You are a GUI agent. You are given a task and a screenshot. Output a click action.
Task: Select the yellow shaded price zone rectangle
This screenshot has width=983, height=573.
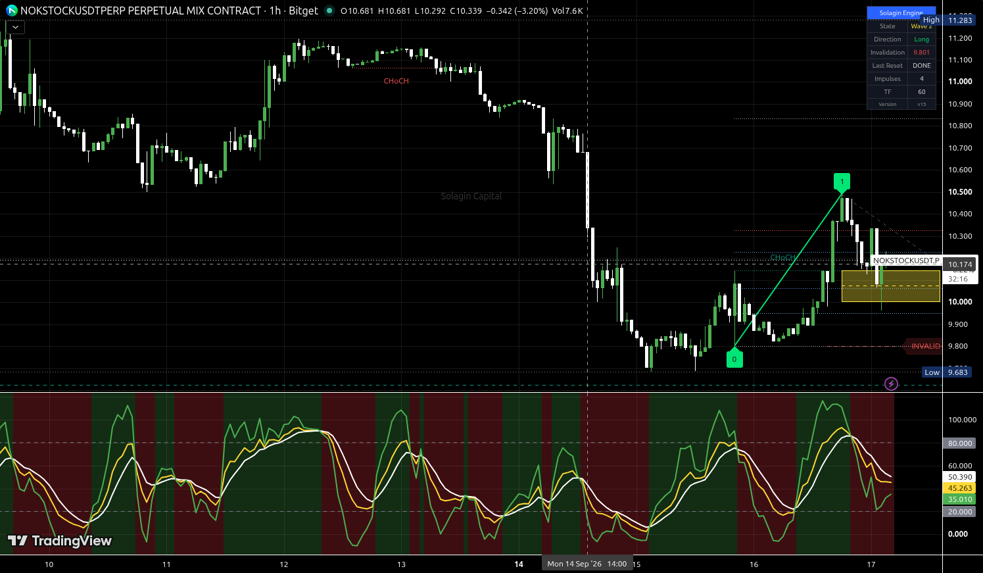pos(891,286)
